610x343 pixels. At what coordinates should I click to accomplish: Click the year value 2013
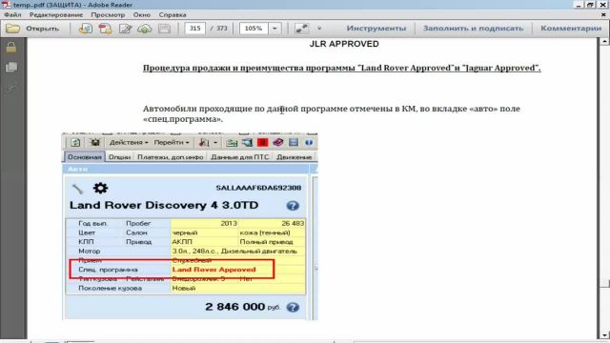[229, 223]
